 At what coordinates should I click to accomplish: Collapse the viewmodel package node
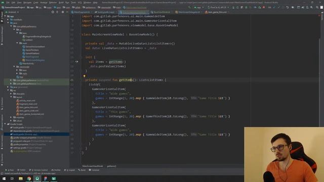(14, 67)
